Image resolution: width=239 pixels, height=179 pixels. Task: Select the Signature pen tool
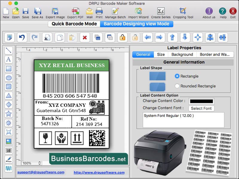(9, 159)
